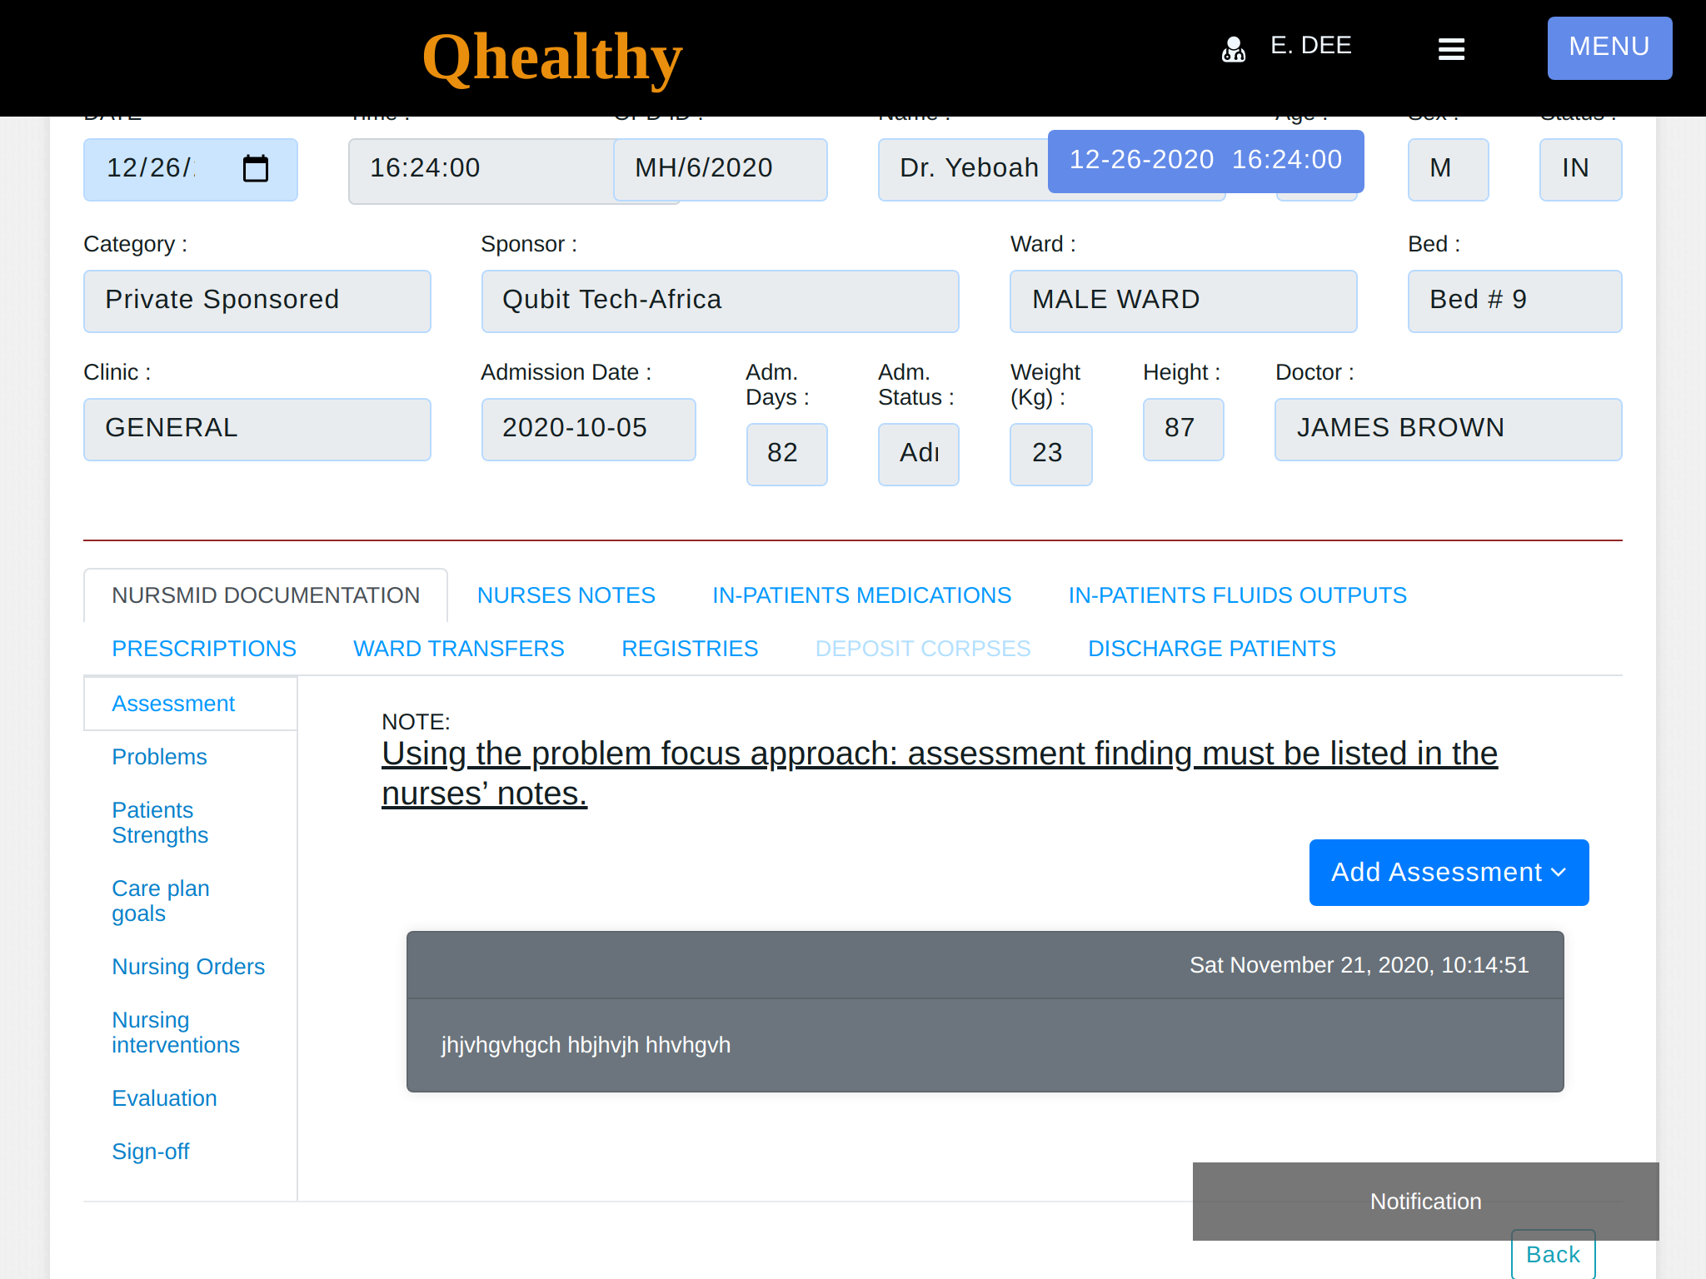
Task: Click the Notification panel
Action: tap(1424, 1201)
